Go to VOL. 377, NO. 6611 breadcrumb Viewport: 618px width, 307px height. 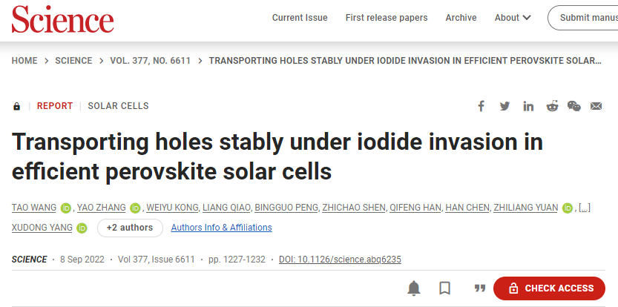(150, 61)
